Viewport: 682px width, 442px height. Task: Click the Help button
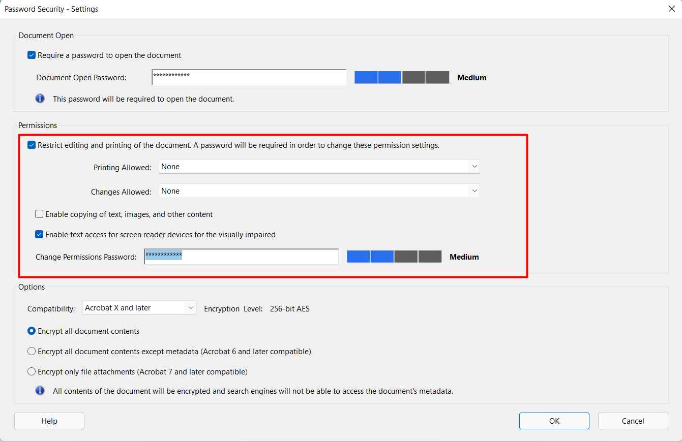click(x=49, y=421)
